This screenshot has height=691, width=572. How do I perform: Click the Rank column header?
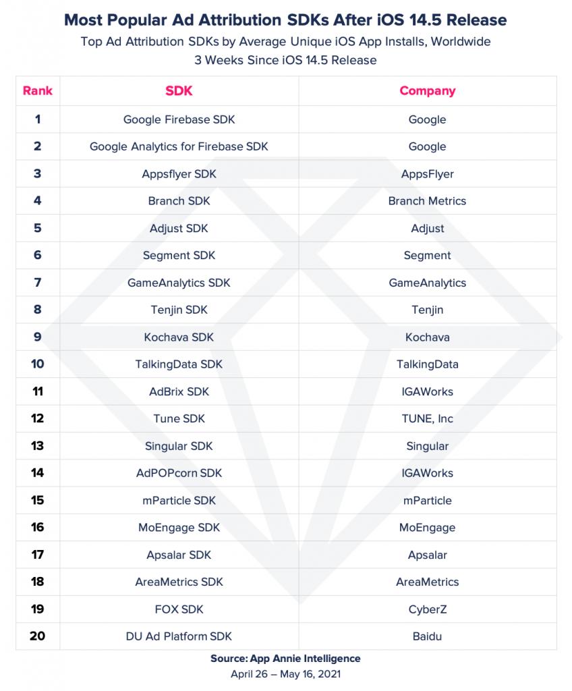pyautogui.click(x=38, y=91)
